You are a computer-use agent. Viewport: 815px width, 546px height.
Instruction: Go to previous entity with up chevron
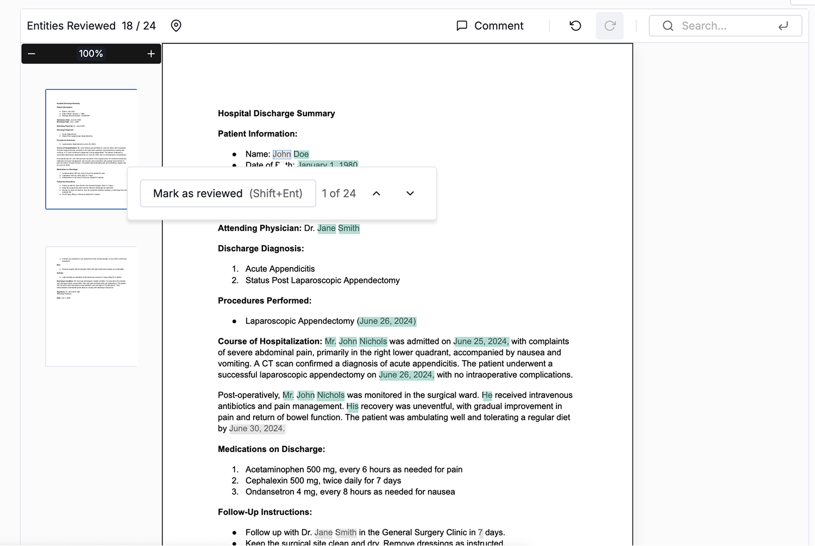pos(377,193)
